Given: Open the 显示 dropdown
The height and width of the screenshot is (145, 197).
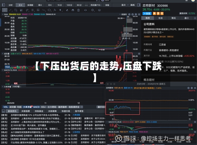Looking at the screenshot, I should [x=125, y=5].
